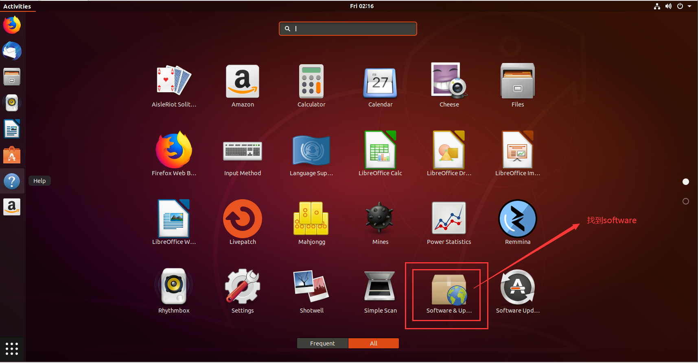Open LibreOffice Writer from the dock
The width and height of the screenshot is (698, 363).
(12, 129)
